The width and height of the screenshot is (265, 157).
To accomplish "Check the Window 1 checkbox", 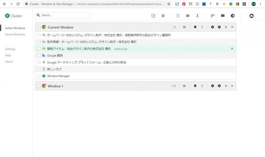I will [39, 86].
